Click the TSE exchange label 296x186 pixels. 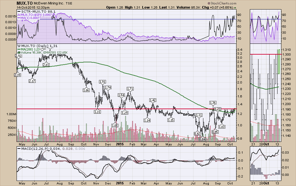tap(69, 3)
